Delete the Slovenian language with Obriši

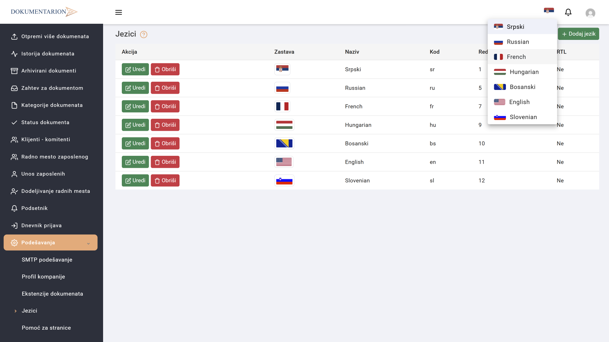pos(165,180)
